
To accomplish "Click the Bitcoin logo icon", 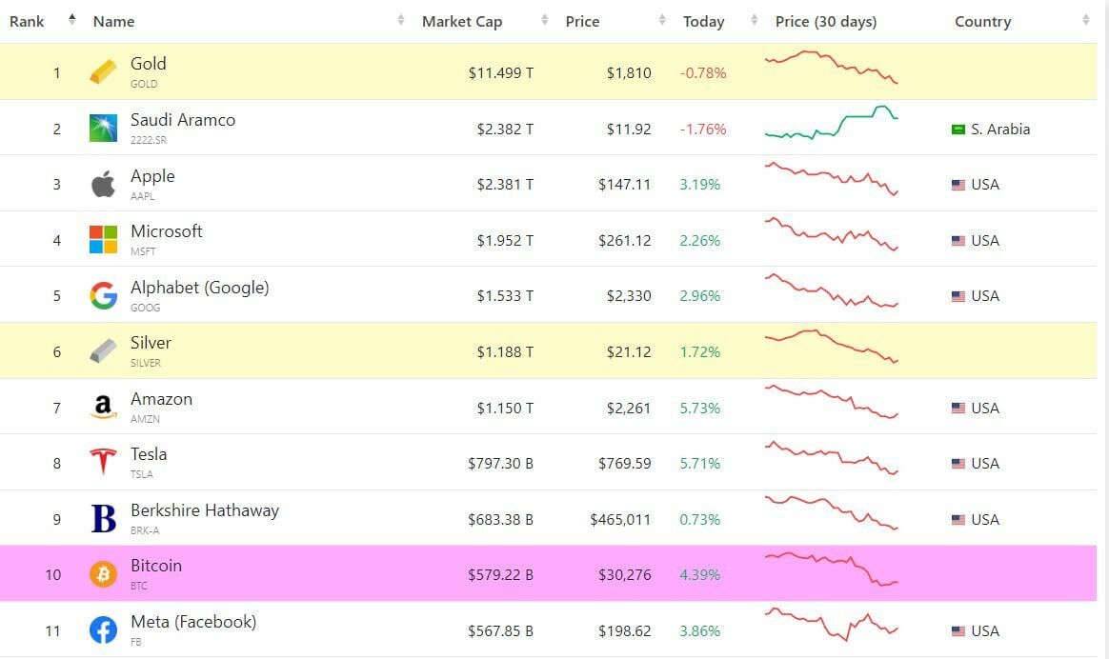I will [103, 574].
